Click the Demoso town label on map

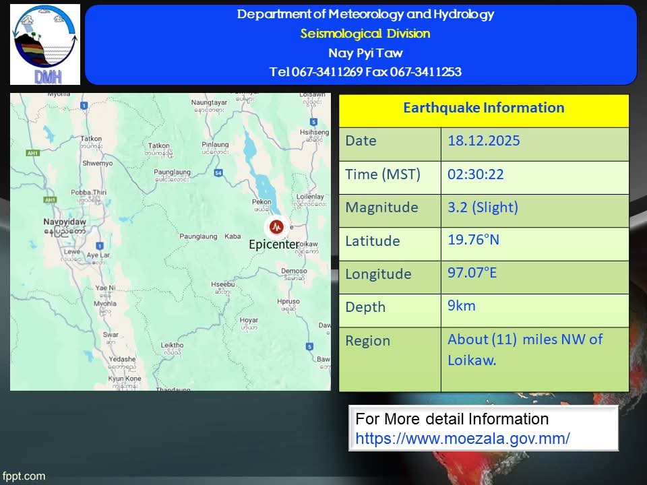pos(294,271)
